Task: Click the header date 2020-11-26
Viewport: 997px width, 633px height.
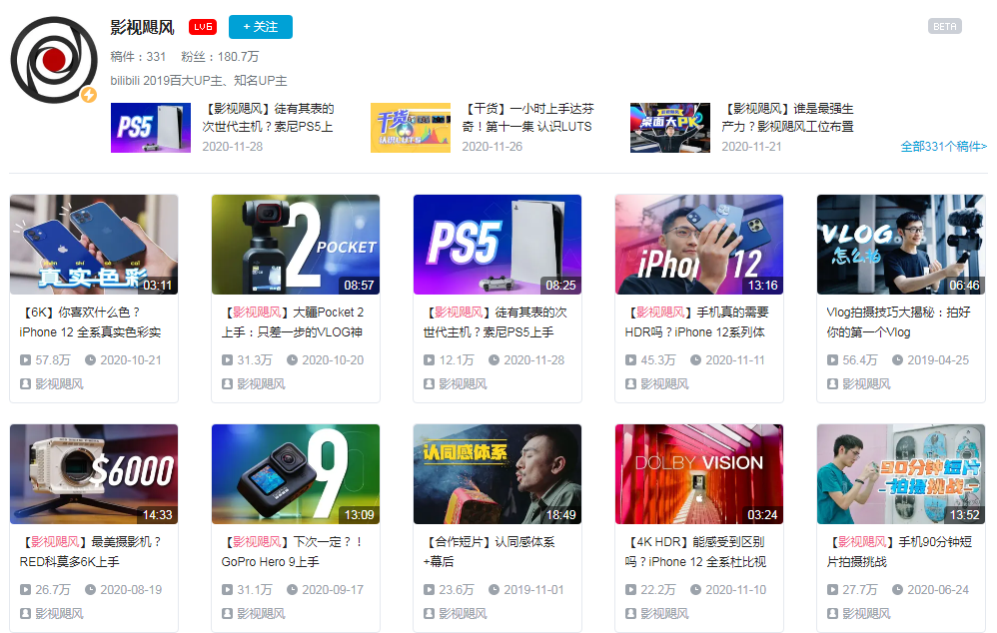Action: (x=493, y=146)
